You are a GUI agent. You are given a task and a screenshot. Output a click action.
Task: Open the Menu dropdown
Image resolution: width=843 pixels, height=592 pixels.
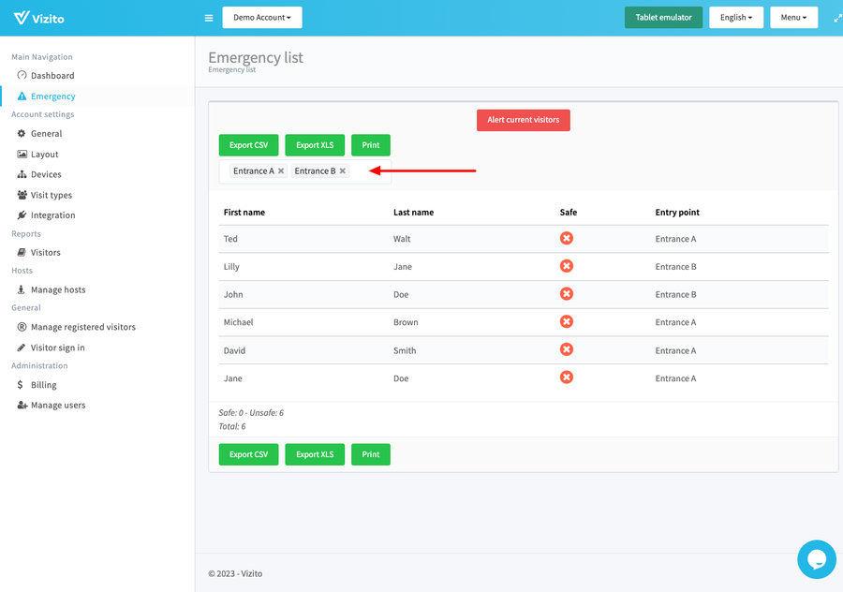(x=793, y=18)
